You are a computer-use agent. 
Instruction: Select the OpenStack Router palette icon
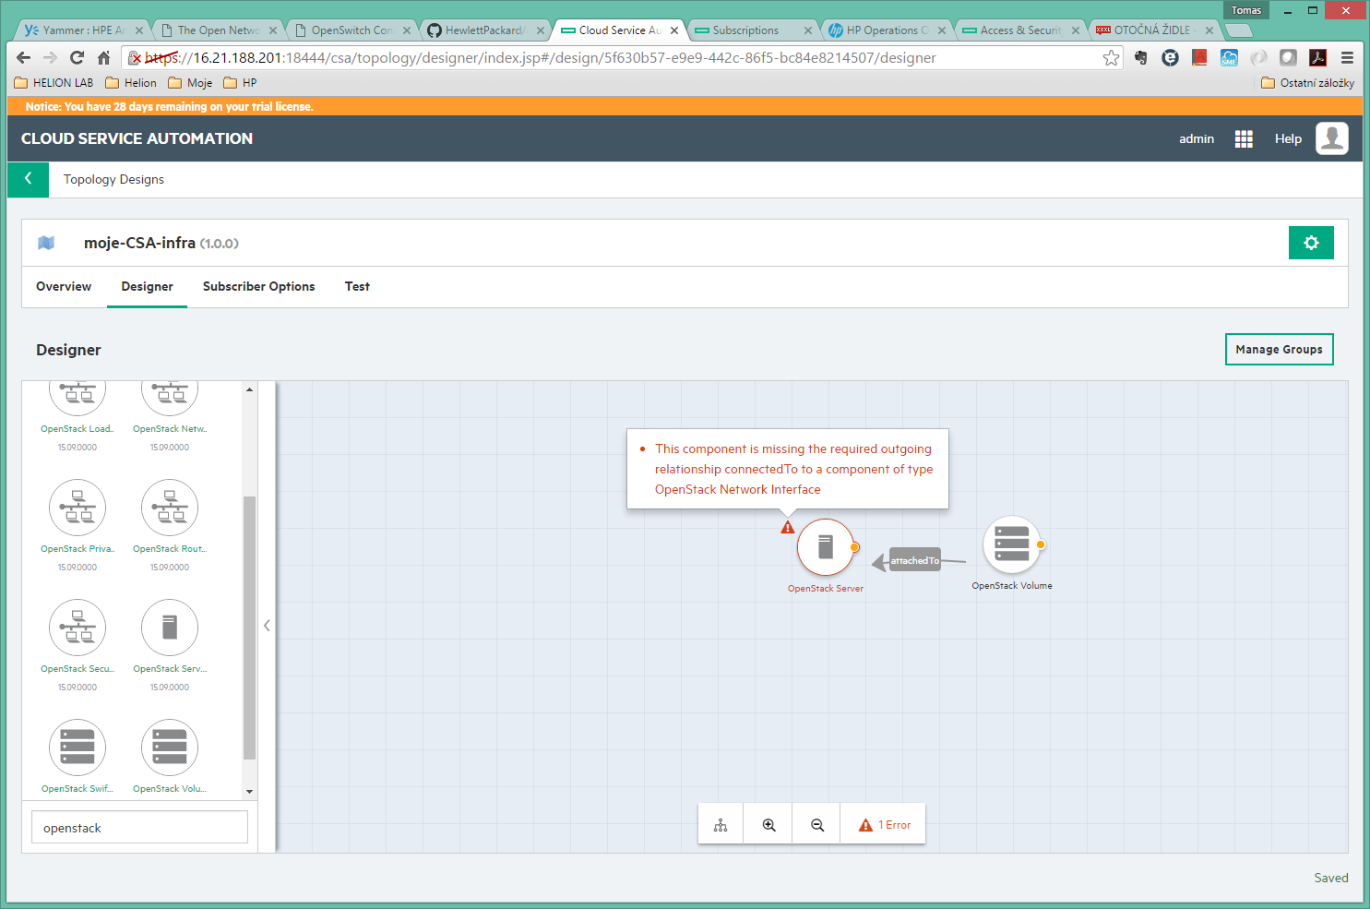click(170, 508)
